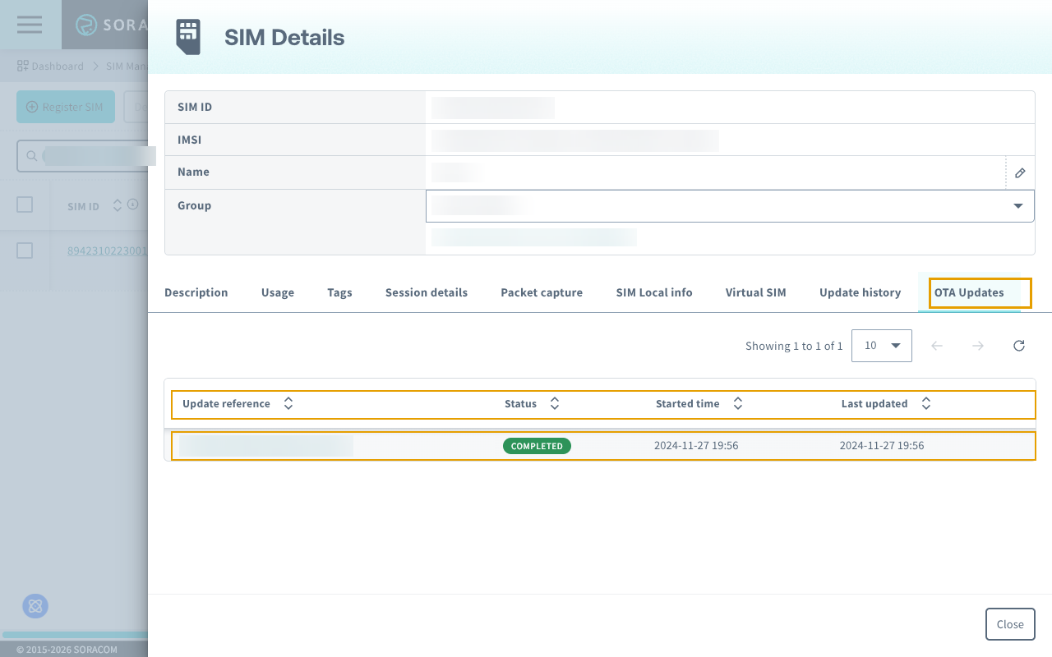This screenshot has height=657, width=1052.
Task: Go to next page of OTA updates
Action: coord(978,346)
